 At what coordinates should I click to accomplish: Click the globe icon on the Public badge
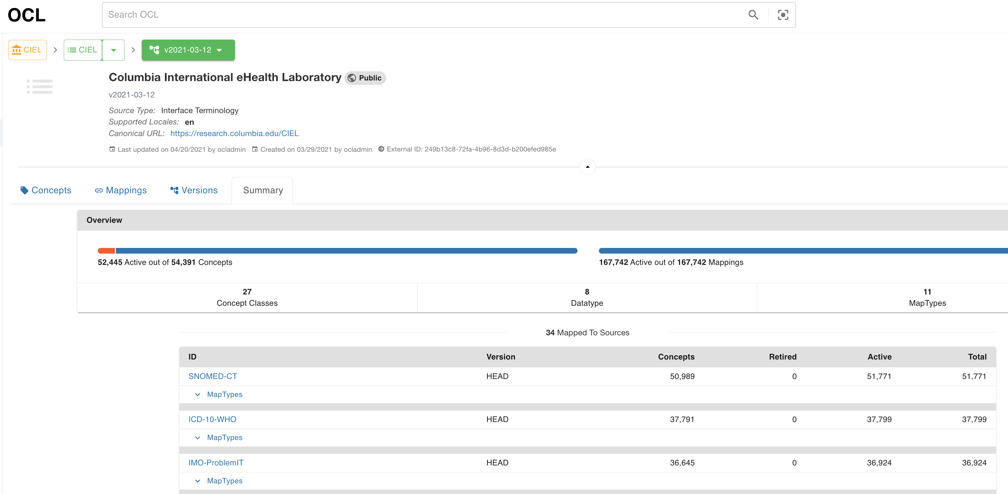pos(352,78)
